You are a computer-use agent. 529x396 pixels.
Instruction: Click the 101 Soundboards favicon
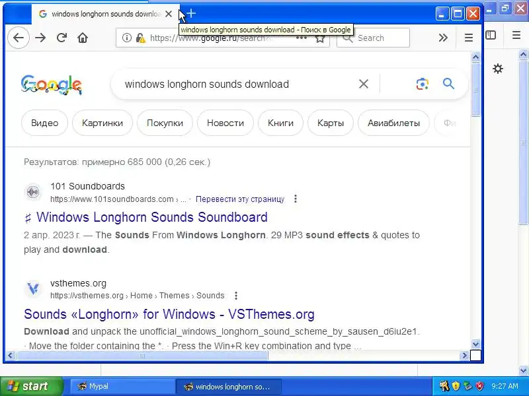pos(33,192)
